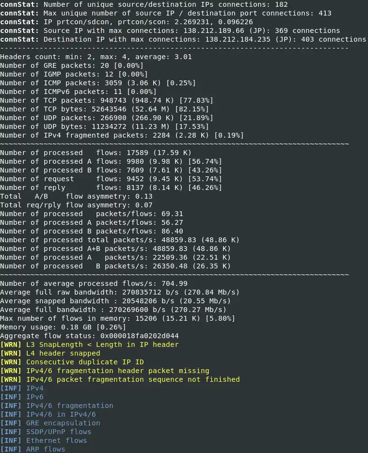Click the 'IPv4 fragmented packets' line
368x453 pixels.
[122, 135]
